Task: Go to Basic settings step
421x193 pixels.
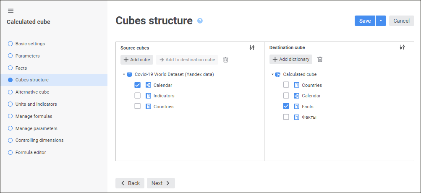Action: (x=30, y=44)
